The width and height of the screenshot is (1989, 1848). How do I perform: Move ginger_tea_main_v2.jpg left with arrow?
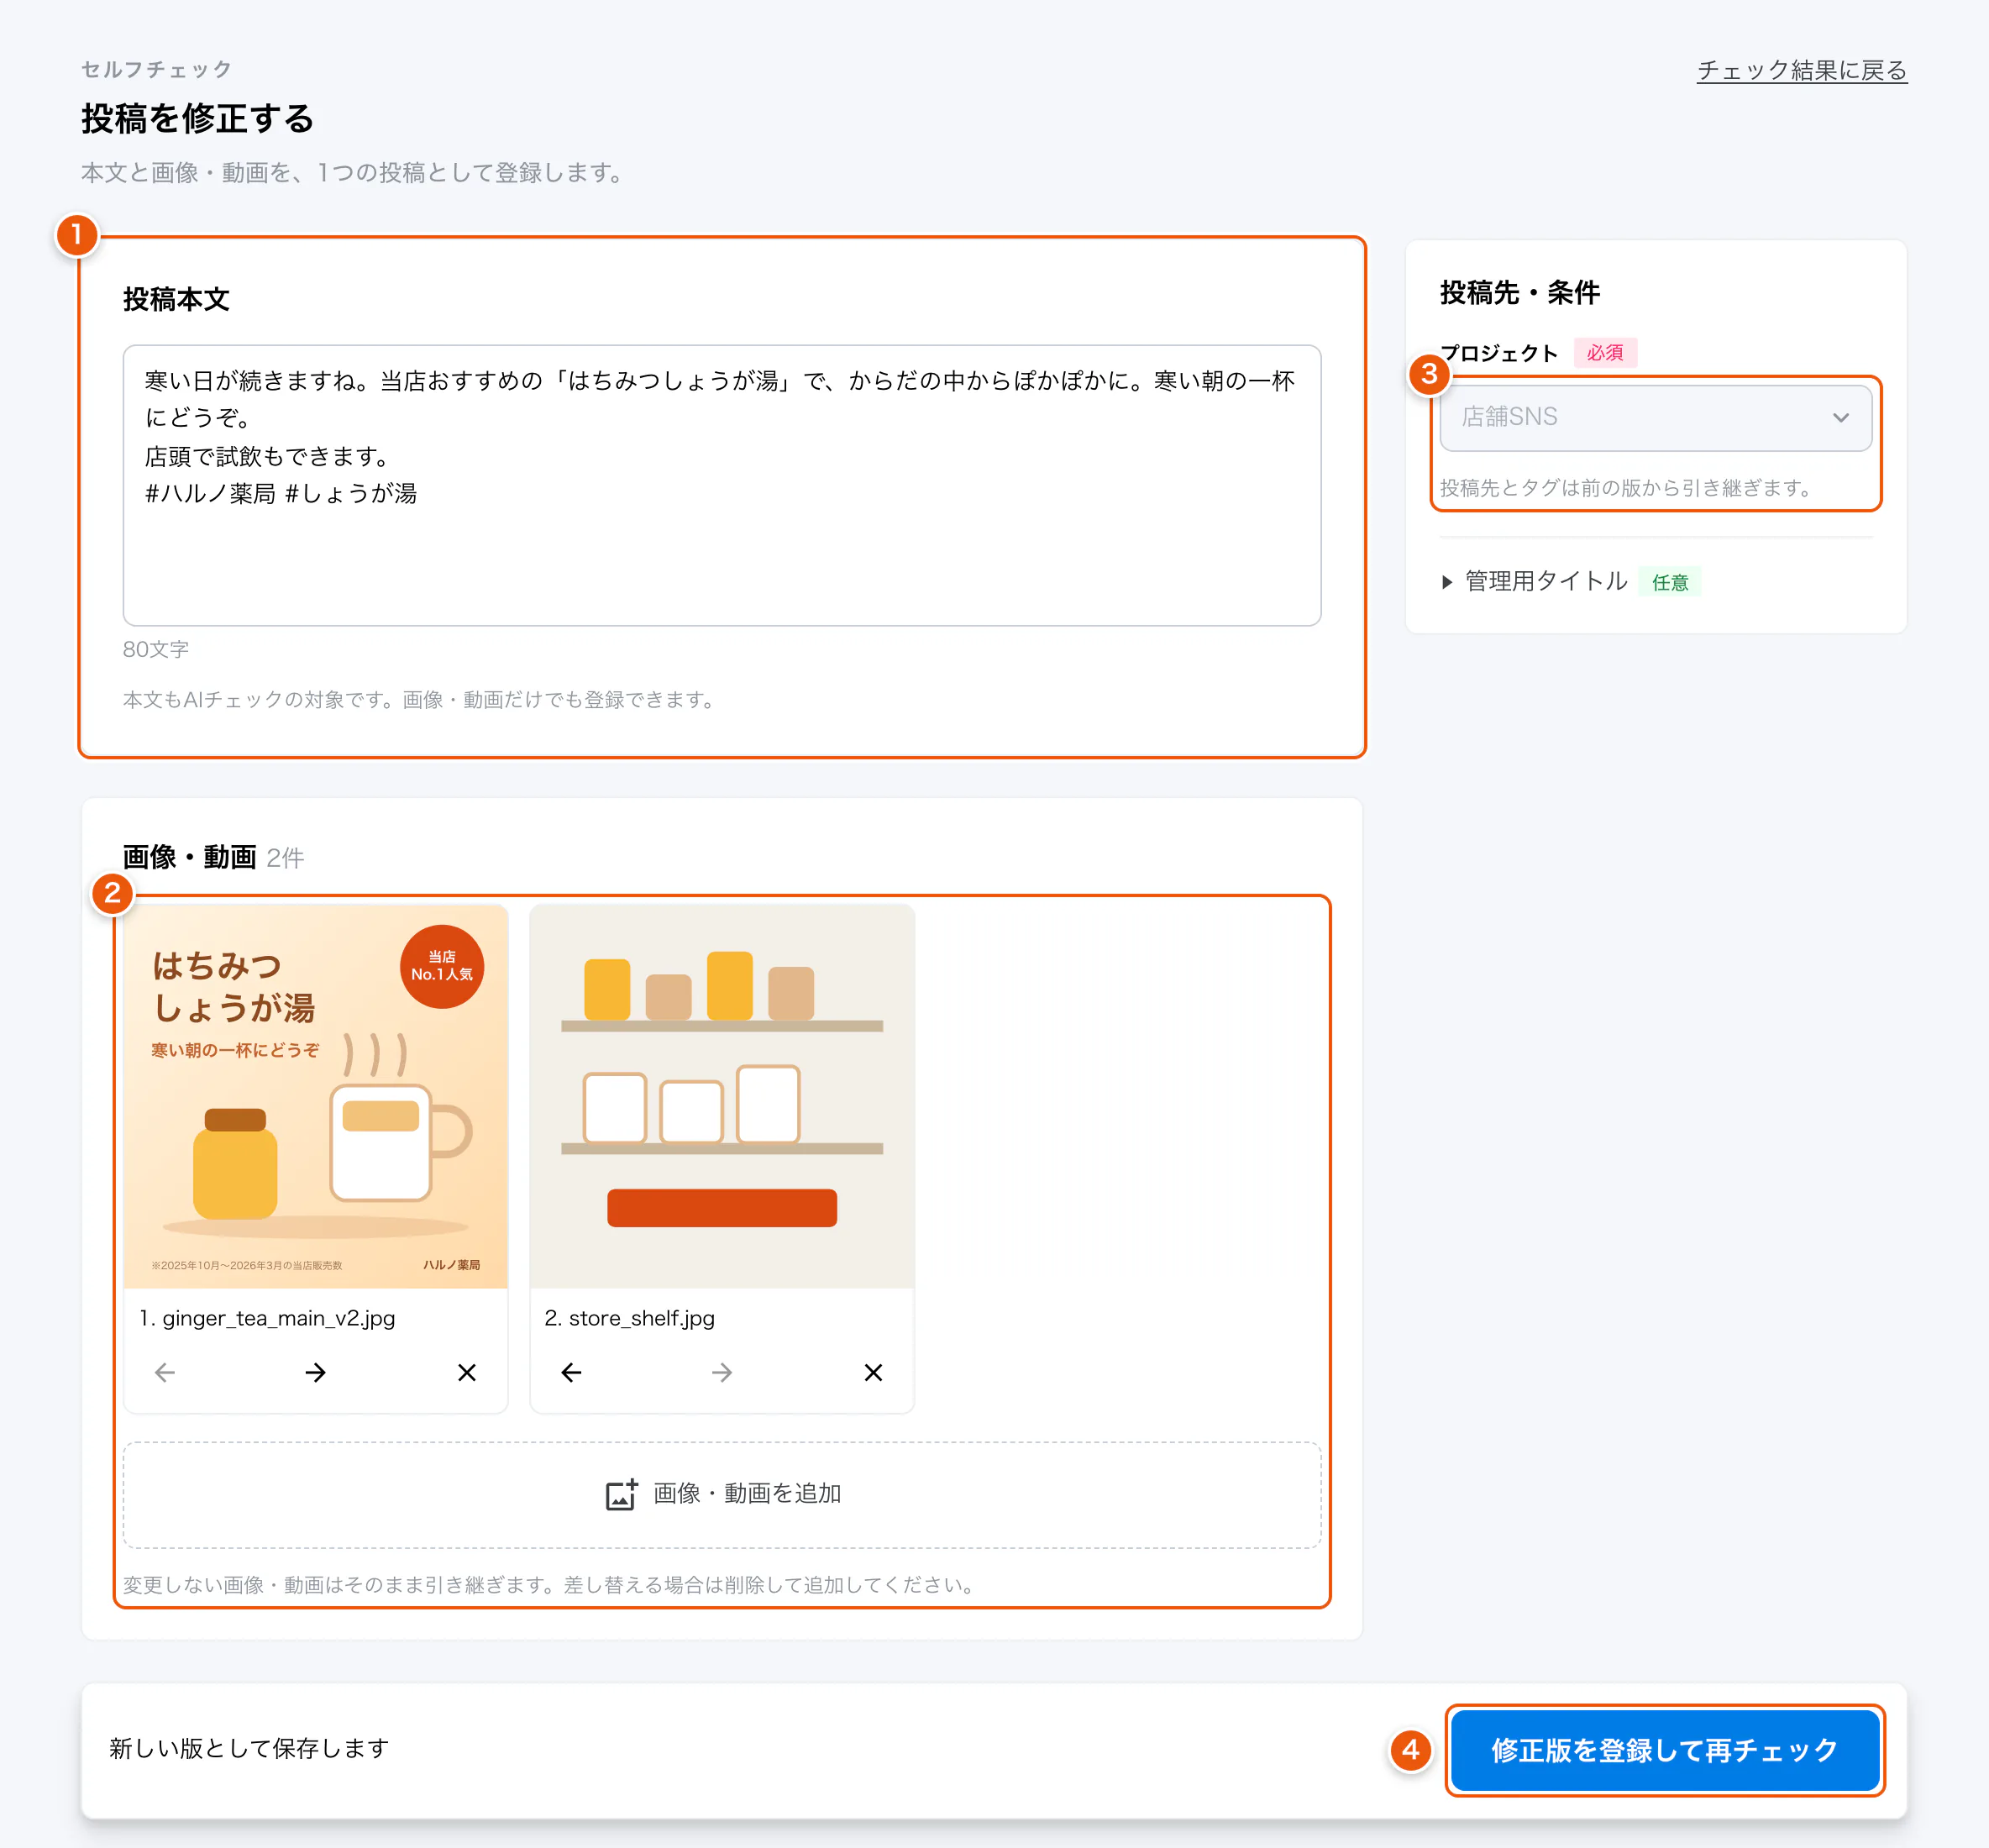pos(165,1372)
